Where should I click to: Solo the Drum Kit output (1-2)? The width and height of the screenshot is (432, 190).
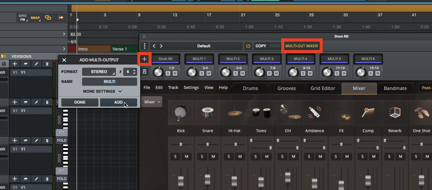click(168, 73)
